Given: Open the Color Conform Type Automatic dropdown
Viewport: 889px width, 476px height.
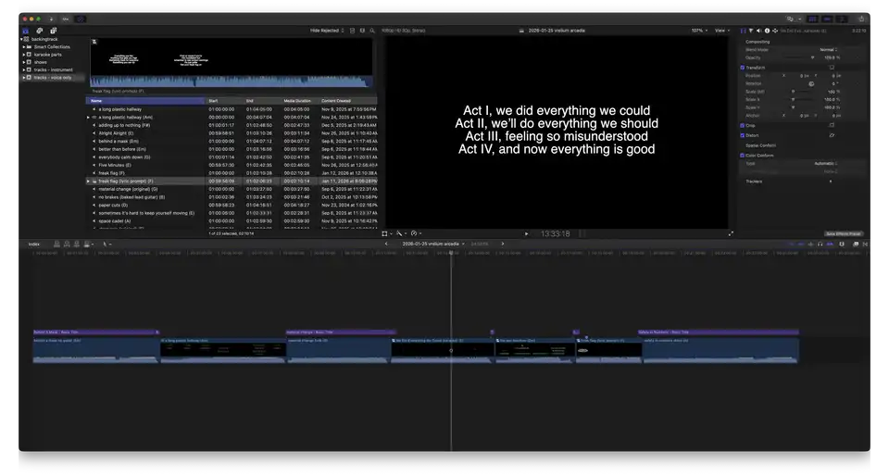Looking at the screenshot, I should (x=825, y=163).
